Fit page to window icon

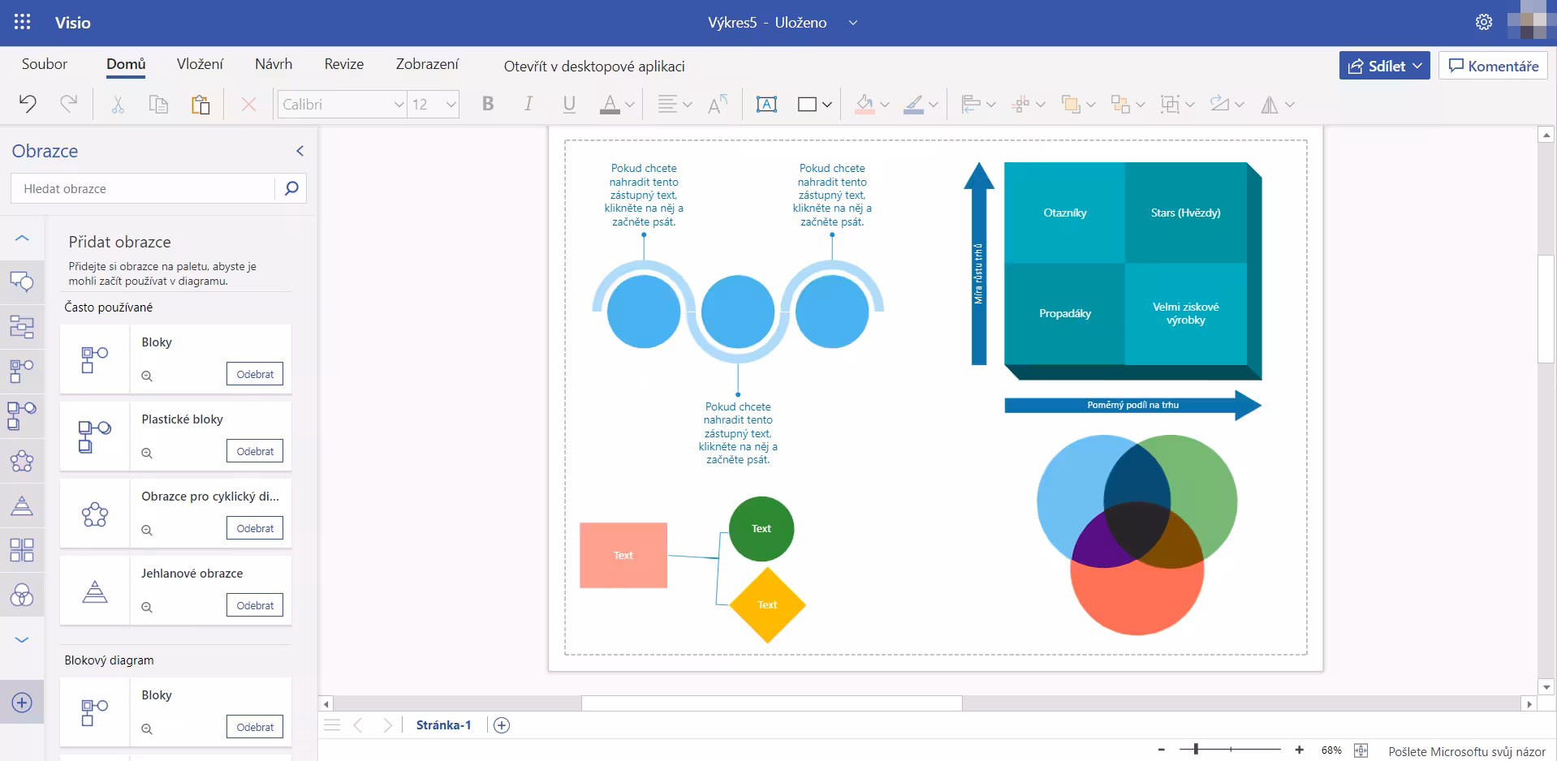click(1361, 750)
